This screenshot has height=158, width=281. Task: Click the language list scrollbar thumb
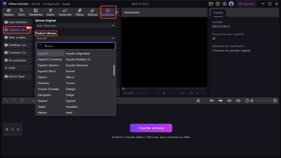[114, 70]
